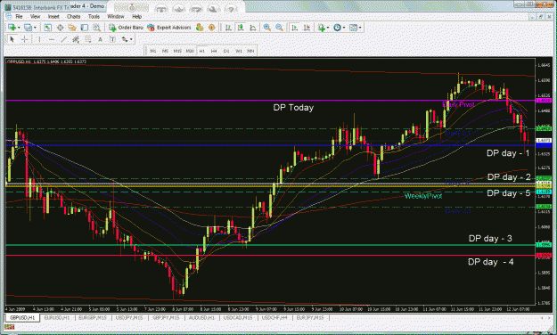Toggle the Expert Advisors button
Image resolution: width=557 pixels, height=335 pixels.
pyautogui.click(x=169, y=28)
